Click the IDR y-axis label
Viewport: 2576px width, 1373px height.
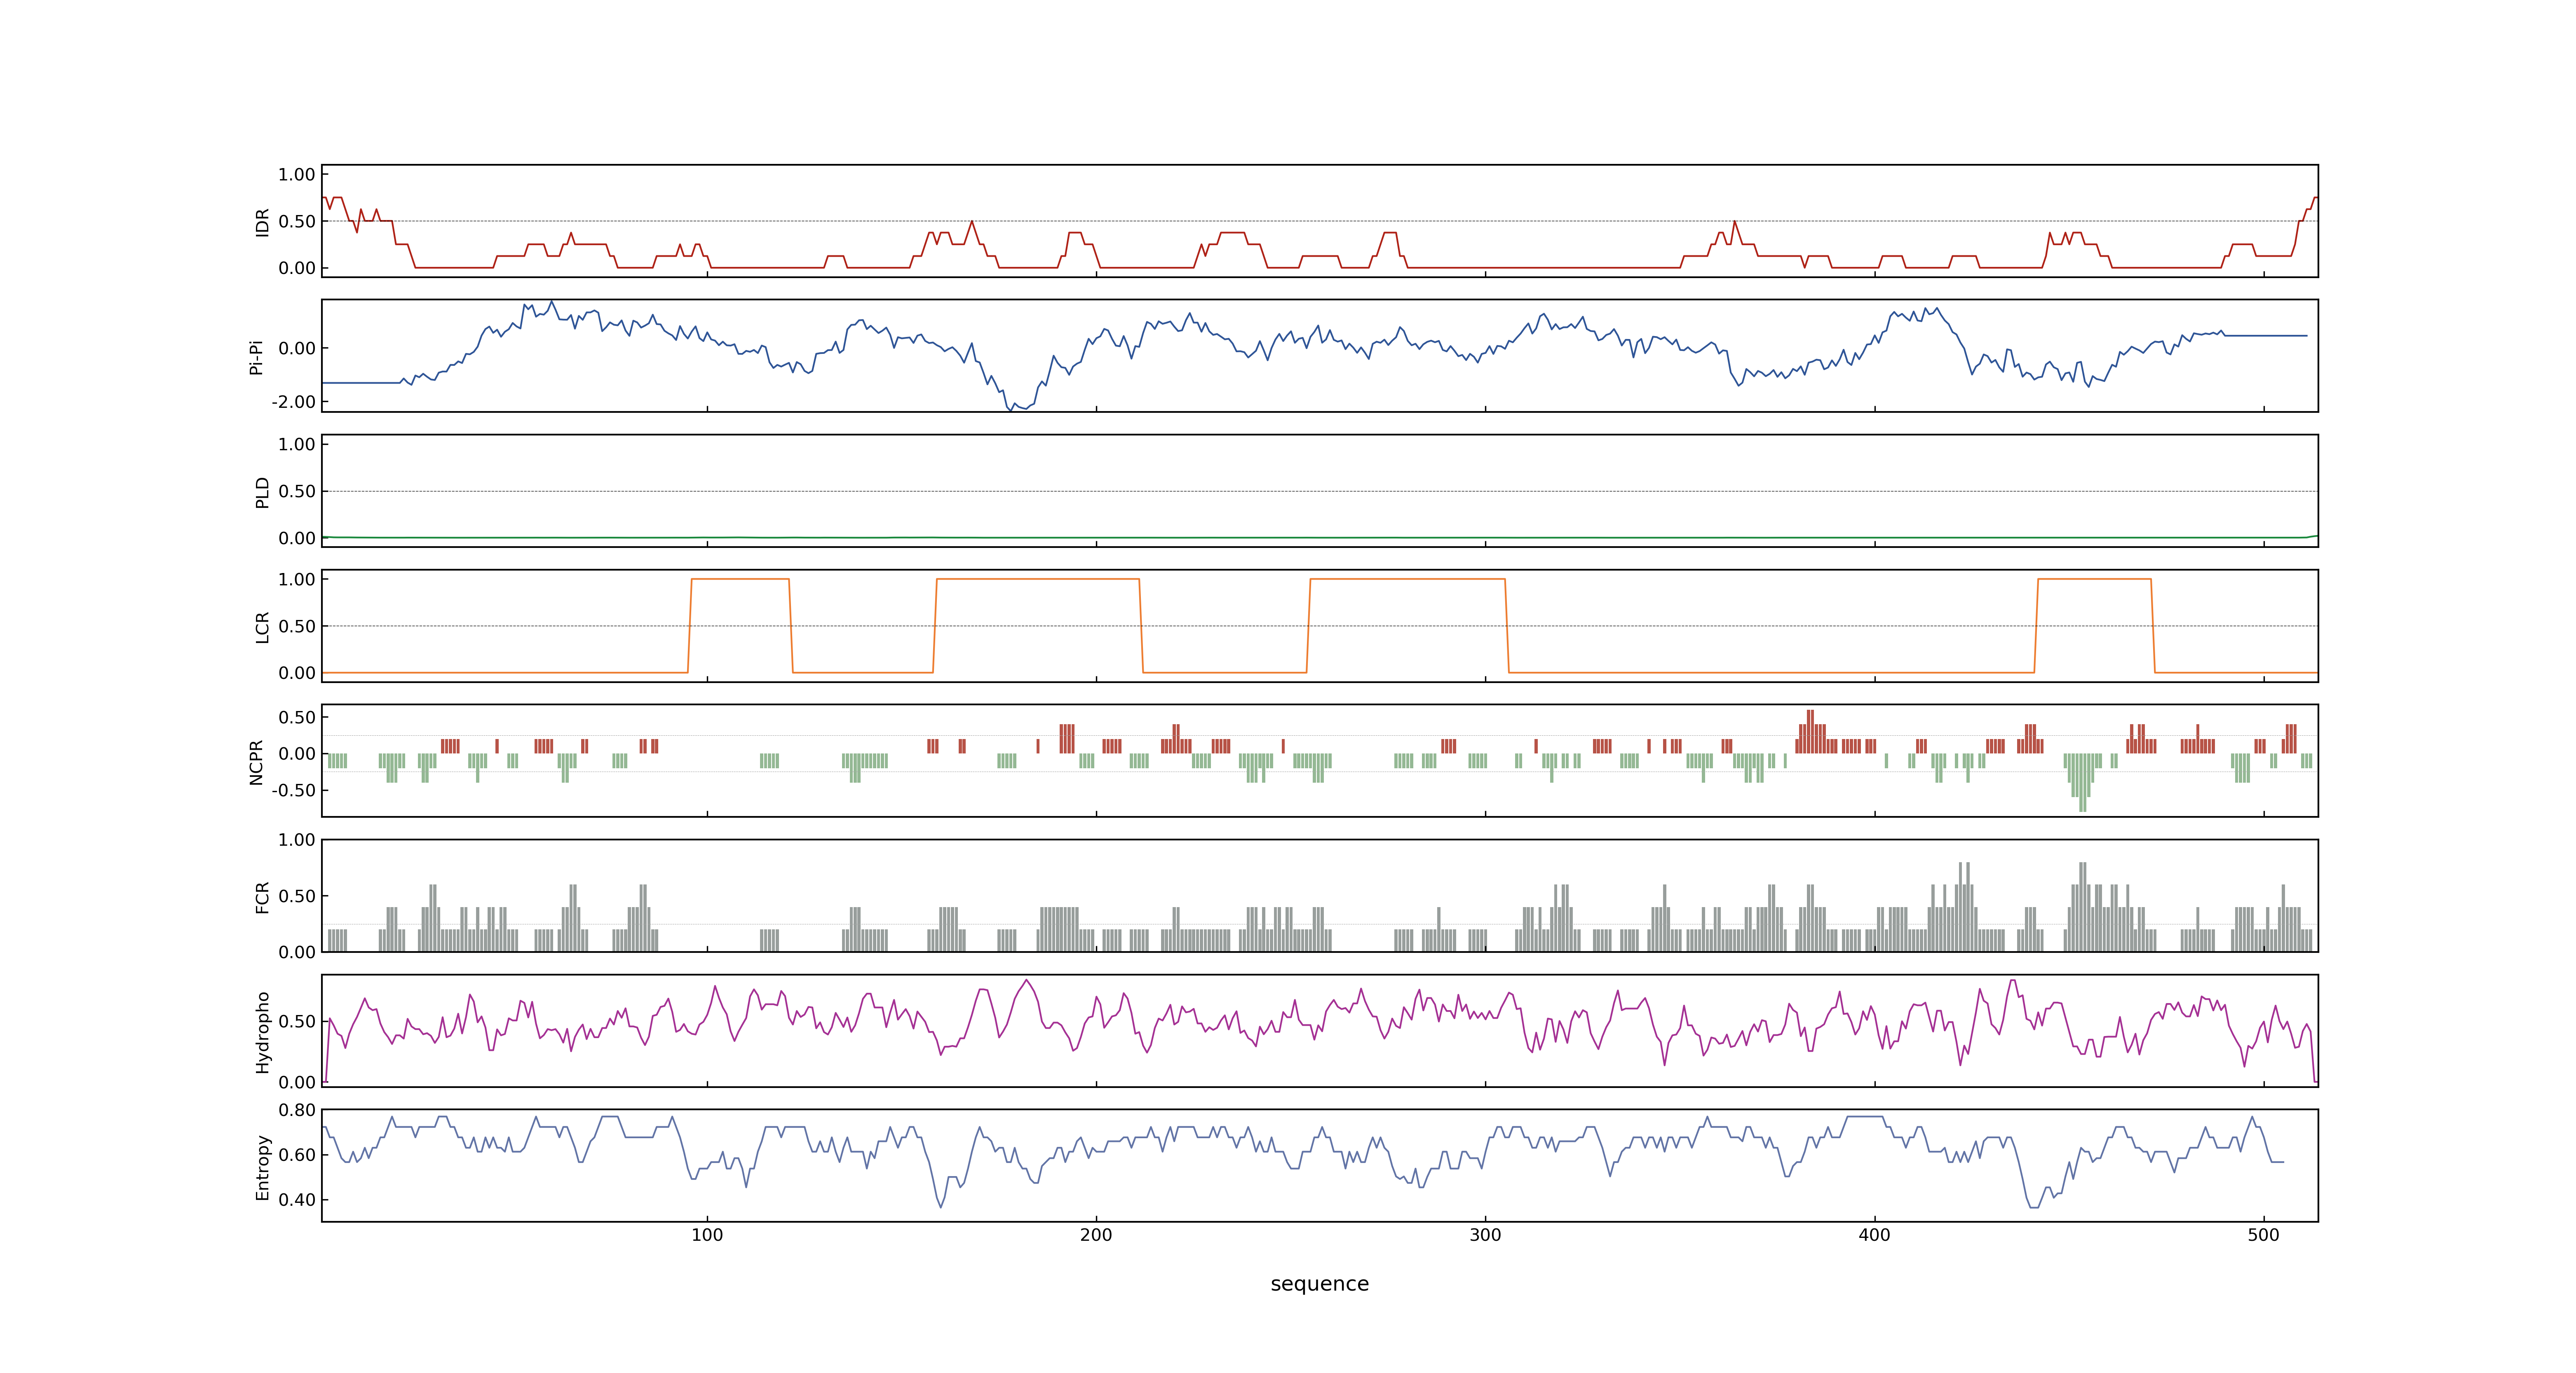(x=262, y=222)
